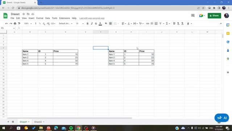The image size is (232, 131).
Task: Insert a link
Action: 148,23
